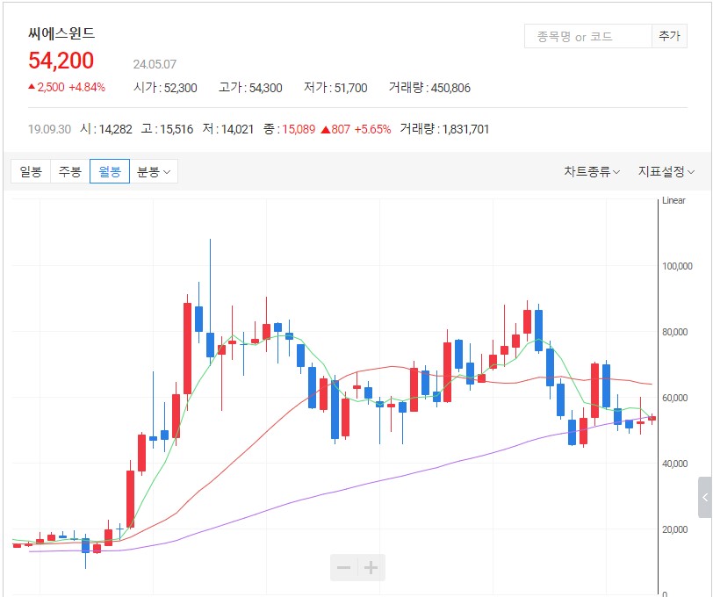The height and width of the screenshot is (597, 713).
Task: Focus the 종목명 or 코드 search field
Action: point(587,36)
